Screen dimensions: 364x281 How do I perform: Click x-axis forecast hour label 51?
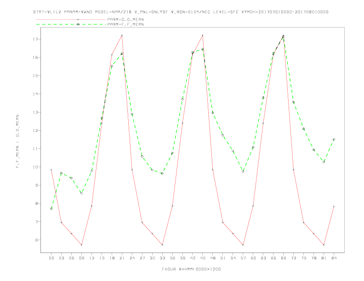pos(223,258)
